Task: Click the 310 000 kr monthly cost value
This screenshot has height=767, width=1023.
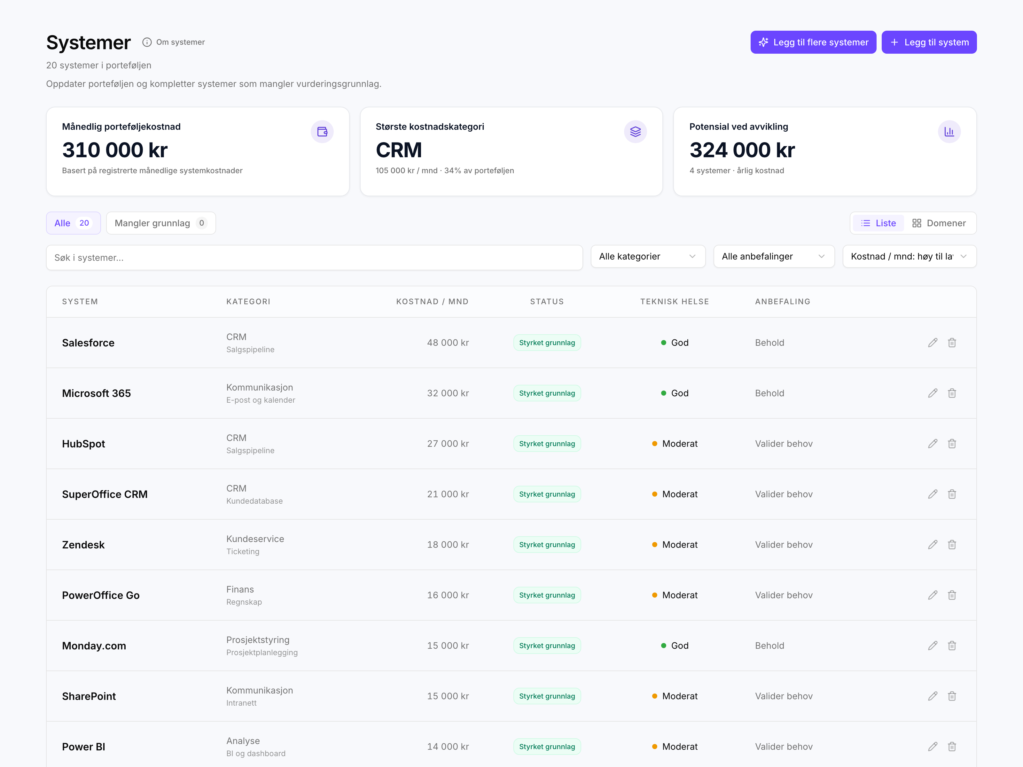Action: tap(115, 150)
